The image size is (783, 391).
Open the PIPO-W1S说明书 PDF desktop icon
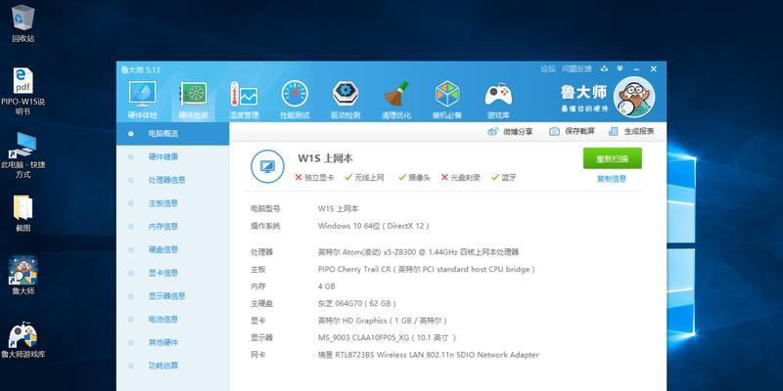23,91
